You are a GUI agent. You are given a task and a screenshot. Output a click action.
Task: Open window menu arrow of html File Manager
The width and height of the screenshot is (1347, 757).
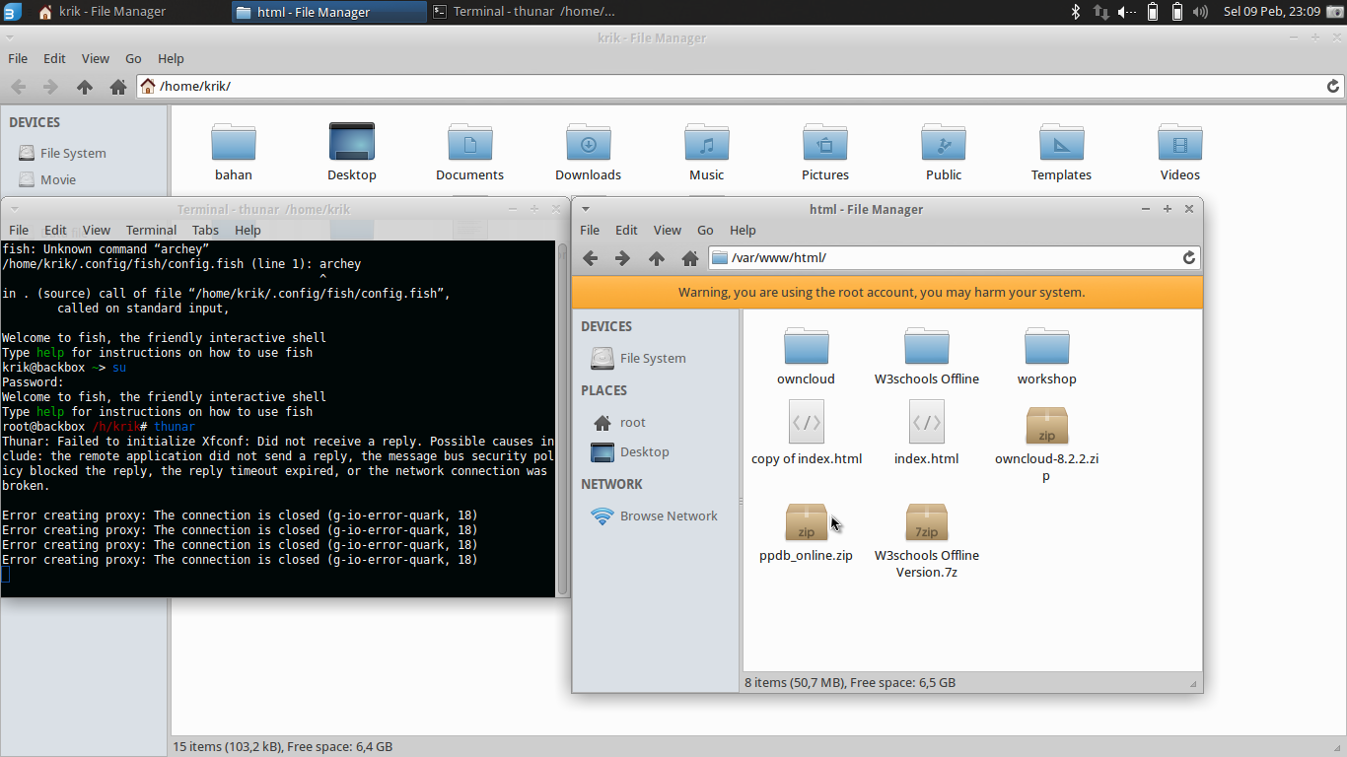(x=585, y=209)
